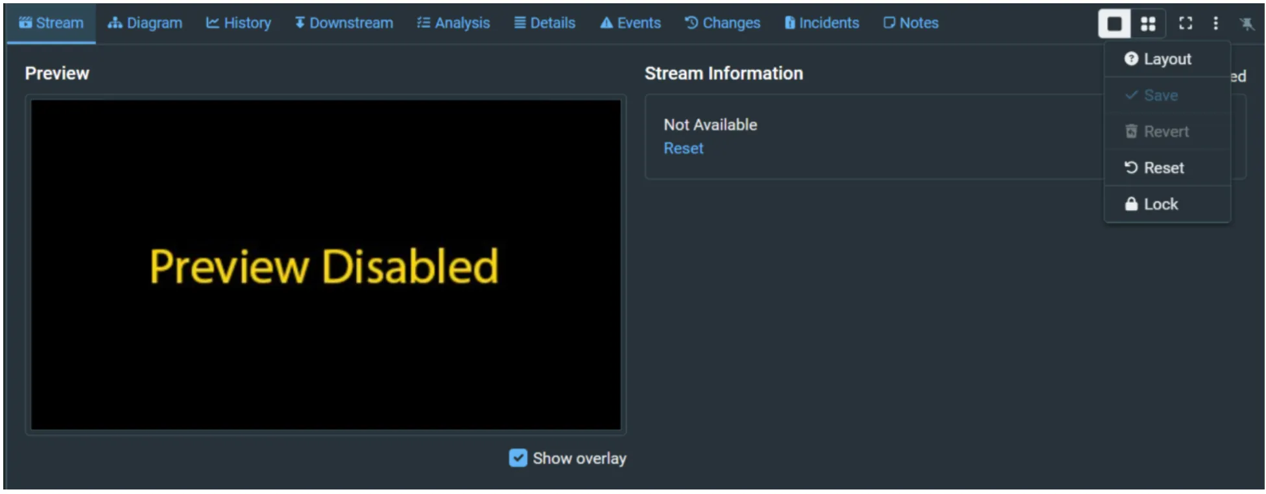The image size is (1266, 494).
Task: Click the Reset link under Not Available
Action: pos(683,148)
